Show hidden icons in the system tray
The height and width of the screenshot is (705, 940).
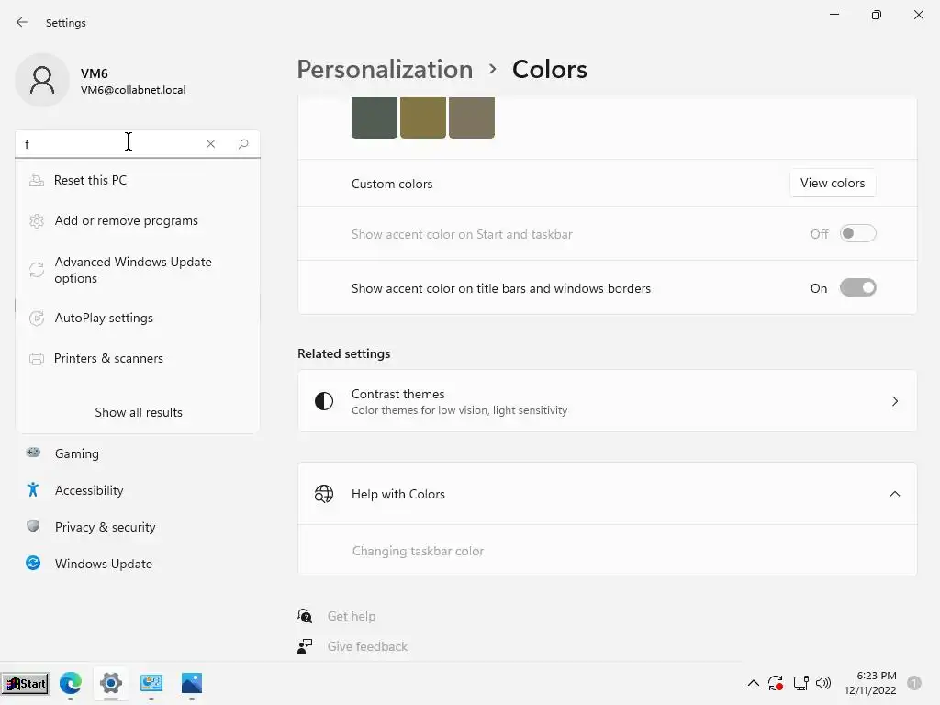(x=754, y=683)
